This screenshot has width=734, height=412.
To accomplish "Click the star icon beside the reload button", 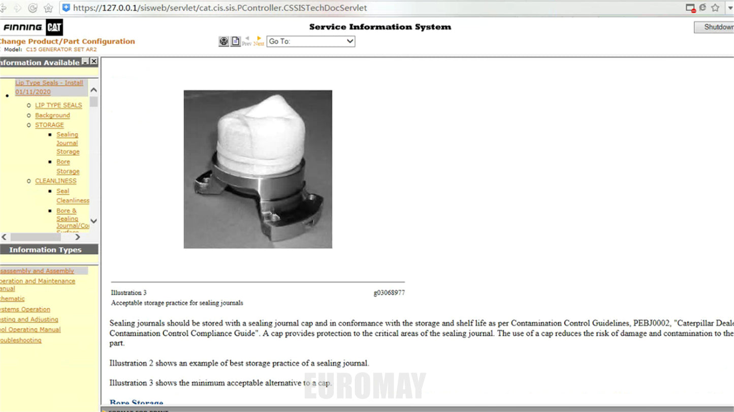I will pyautogui.click(x=48, y=8).
